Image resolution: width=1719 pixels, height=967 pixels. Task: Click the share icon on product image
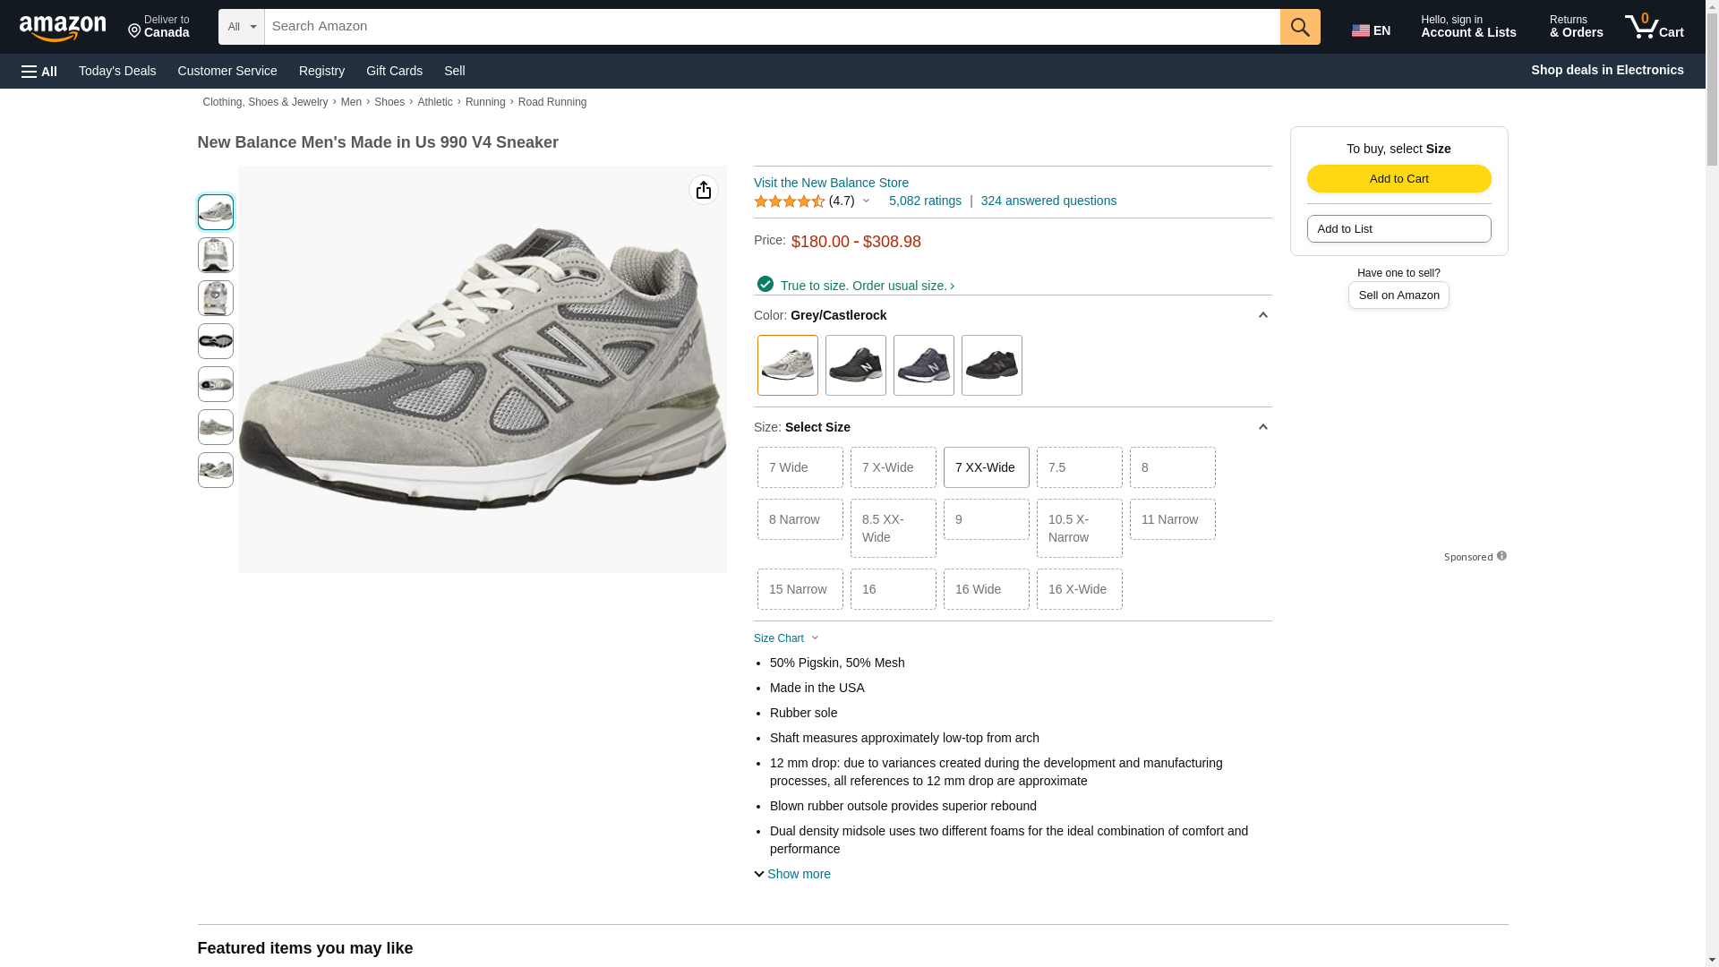704,190
